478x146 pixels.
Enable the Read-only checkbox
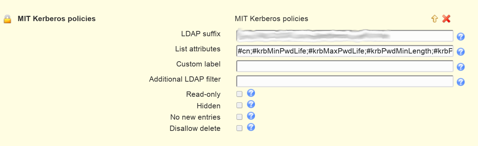(x=239, y=94)
